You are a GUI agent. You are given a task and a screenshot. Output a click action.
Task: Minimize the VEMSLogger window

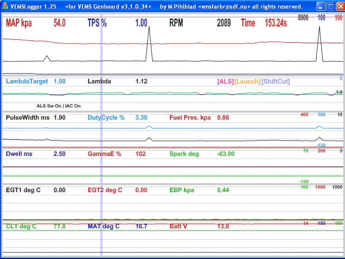pyautogui.click(x=321, y=6)
